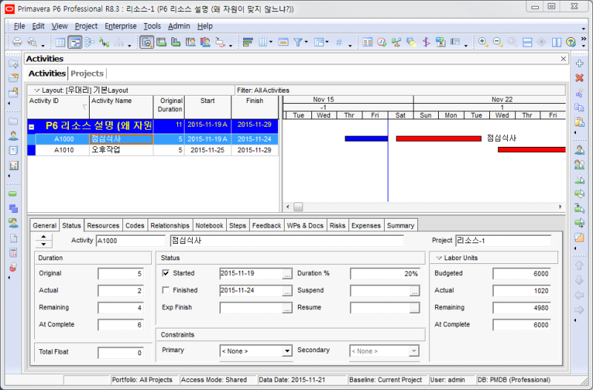Click Budgeted labor units field
The image size is (593, 390).
[x=522, y=274]
